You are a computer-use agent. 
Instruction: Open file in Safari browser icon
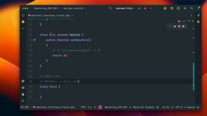[183, 26]
